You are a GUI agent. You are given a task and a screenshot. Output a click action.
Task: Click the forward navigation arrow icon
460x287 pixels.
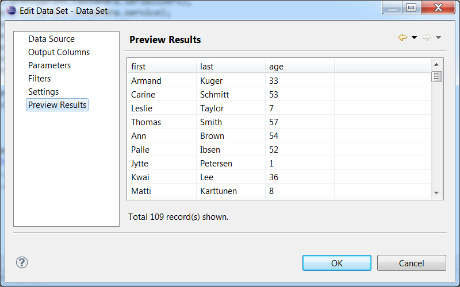click(x=426, y=37)
